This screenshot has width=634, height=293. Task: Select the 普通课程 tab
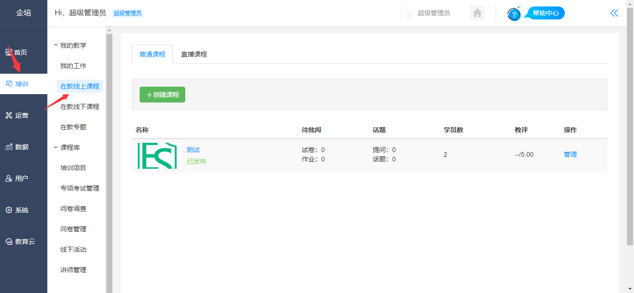click(x=152, y=54)
